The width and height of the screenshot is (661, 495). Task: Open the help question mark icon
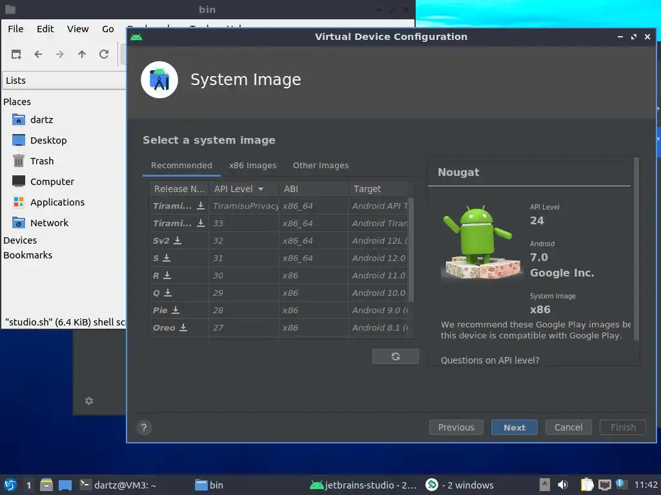point(144,427)
